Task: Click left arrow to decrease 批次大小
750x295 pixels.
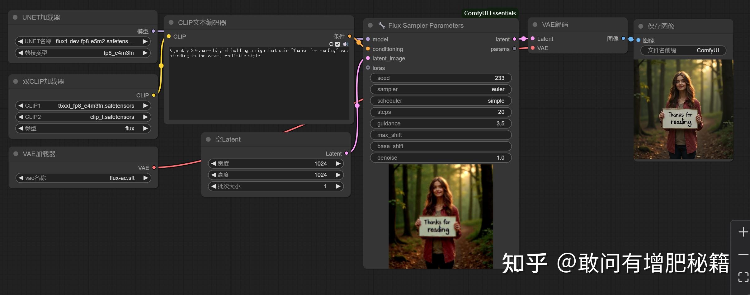Action: [214, 186]
